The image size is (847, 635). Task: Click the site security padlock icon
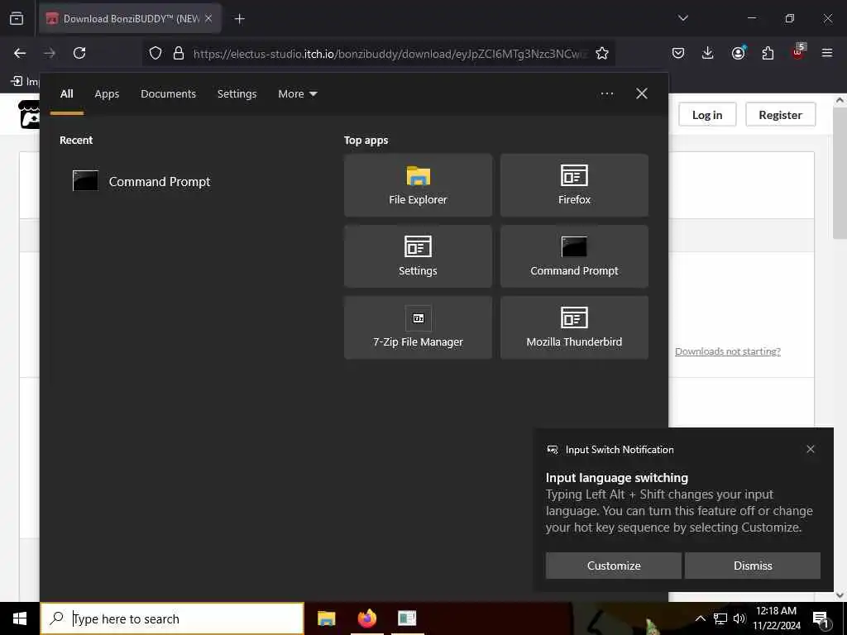pyautogui.click(x=179, y=53)
